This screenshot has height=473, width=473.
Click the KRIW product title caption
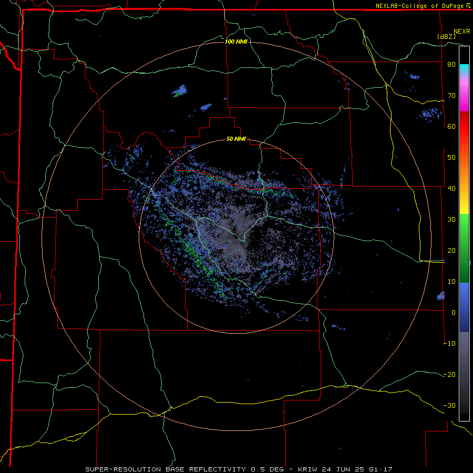tap(239, 469)
